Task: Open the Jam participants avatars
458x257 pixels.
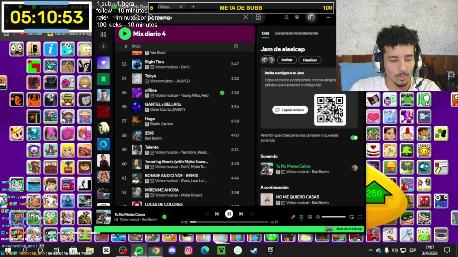Action: tap(268, 60)
